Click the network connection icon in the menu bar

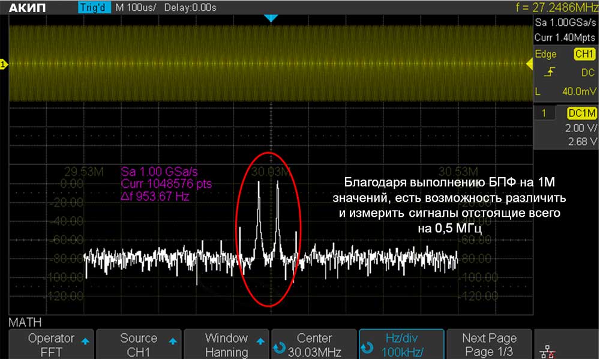[x=545, y=351]
